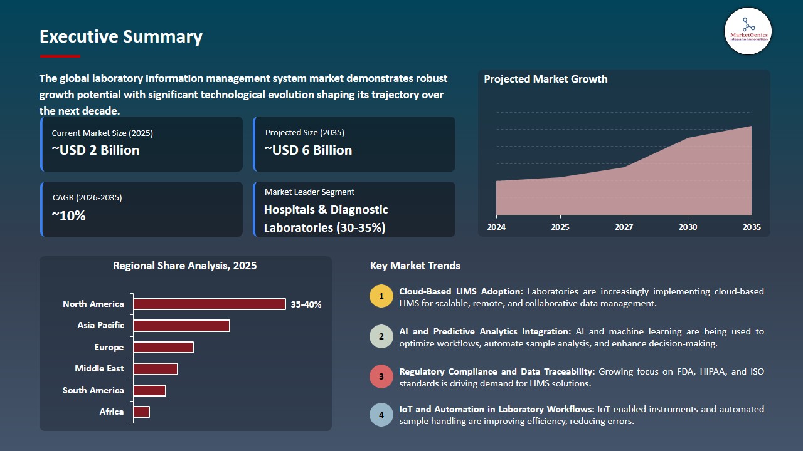Click the 2035 label on the chart axis

click(750, 227)
